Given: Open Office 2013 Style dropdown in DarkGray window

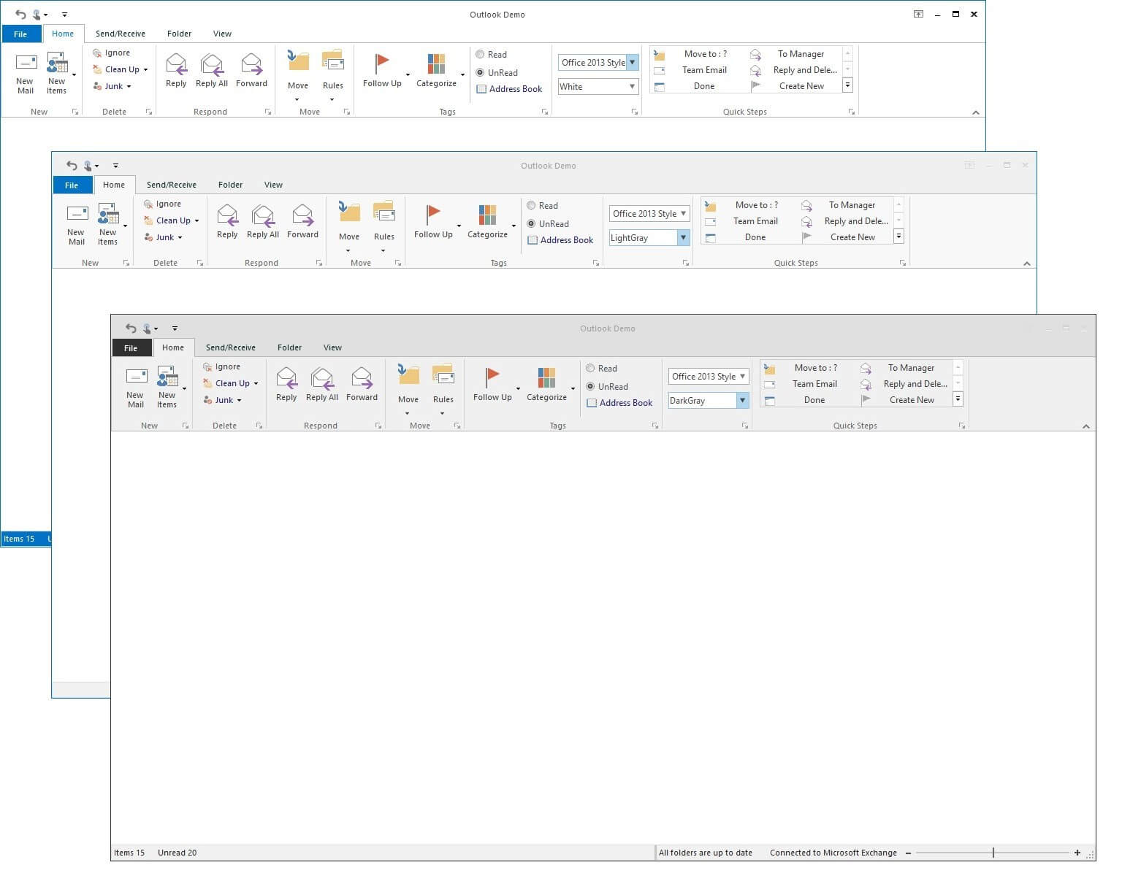Looking at the screenshot, I should 742,377.
